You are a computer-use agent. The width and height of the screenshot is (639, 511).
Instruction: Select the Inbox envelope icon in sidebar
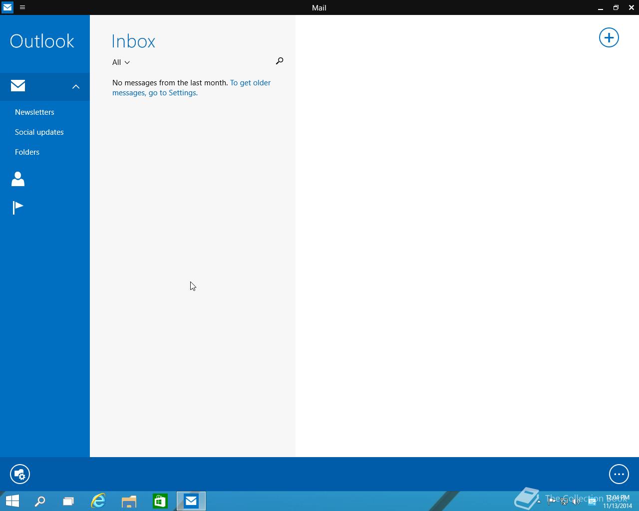pos(18,86)
